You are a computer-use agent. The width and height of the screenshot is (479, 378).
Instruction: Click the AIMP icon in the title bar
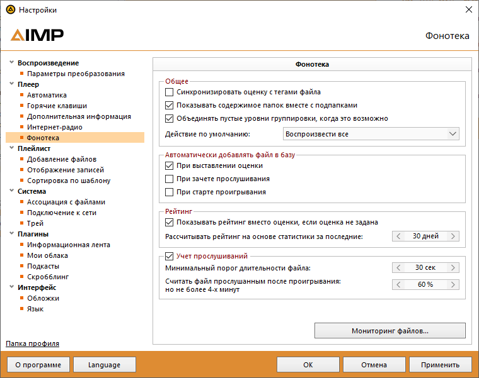point(9,10)
